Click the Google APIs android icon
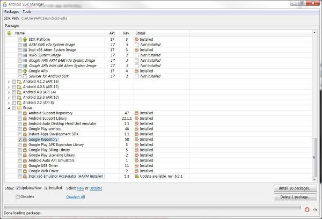This screenshot has width=322, height=219. (25, 71)
